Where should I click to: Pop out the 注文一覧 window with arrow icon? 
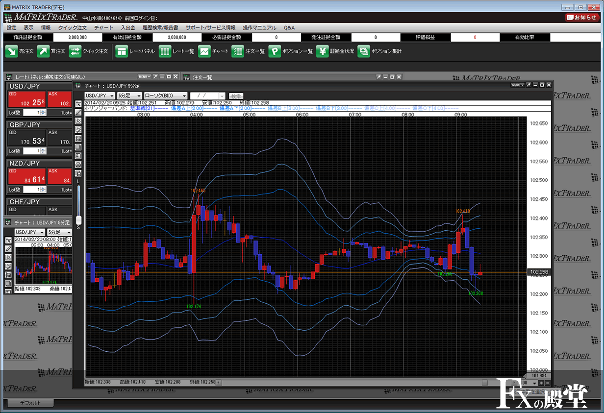coord(378,77)
